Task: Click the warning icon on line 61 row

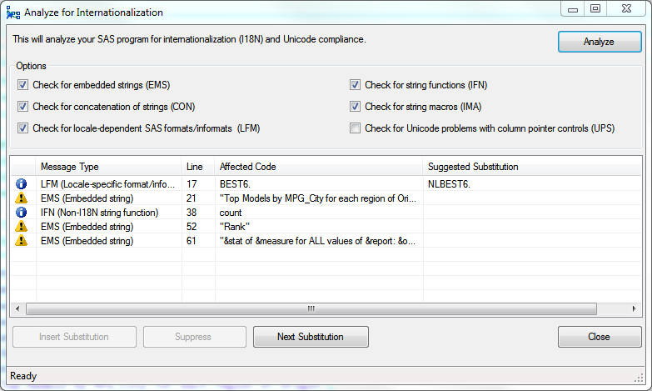Action: click(x=22, y=241)
